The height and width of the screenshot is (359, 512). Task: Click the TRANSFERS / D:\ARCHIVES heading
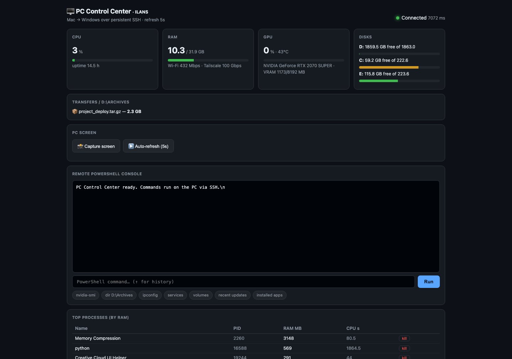coord(101,102)
